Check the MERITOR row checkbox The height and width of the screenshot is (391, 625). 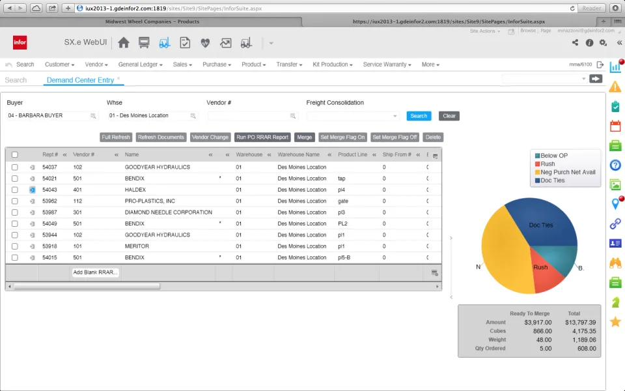[15, 246]
